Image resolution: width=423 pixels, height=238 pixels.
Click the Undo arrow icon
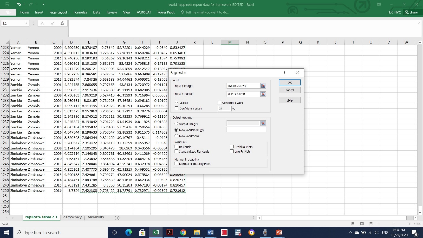(19, 4)
